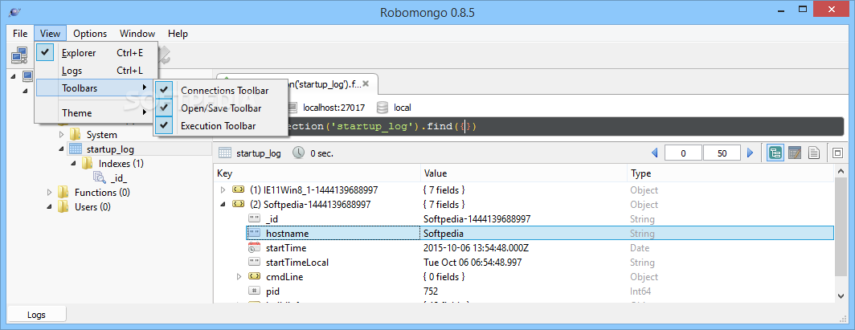Expand the IE11Win8_1 record
The height and width of the screenshot is (330, 855).
(223, 190)
